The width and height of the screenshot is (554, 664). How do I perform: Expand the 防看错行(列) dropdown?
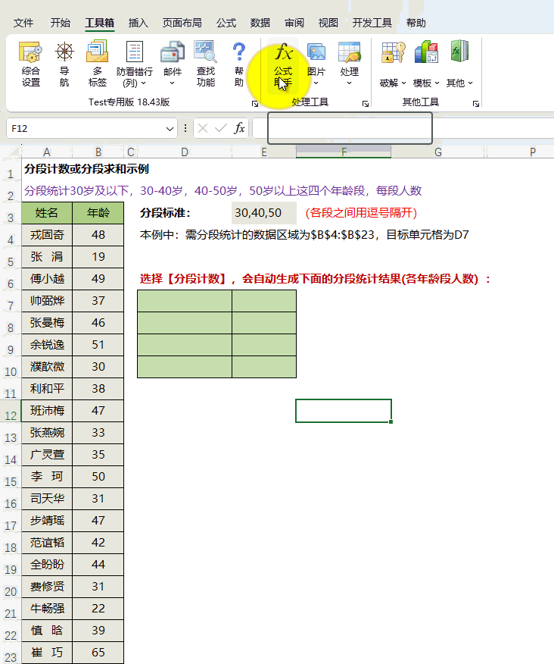[134, 77]
